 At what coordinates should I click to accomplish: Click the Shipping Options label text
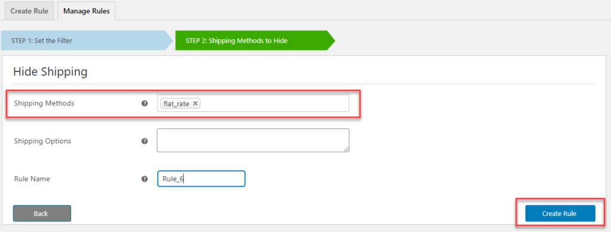click(x=42, y=141)
